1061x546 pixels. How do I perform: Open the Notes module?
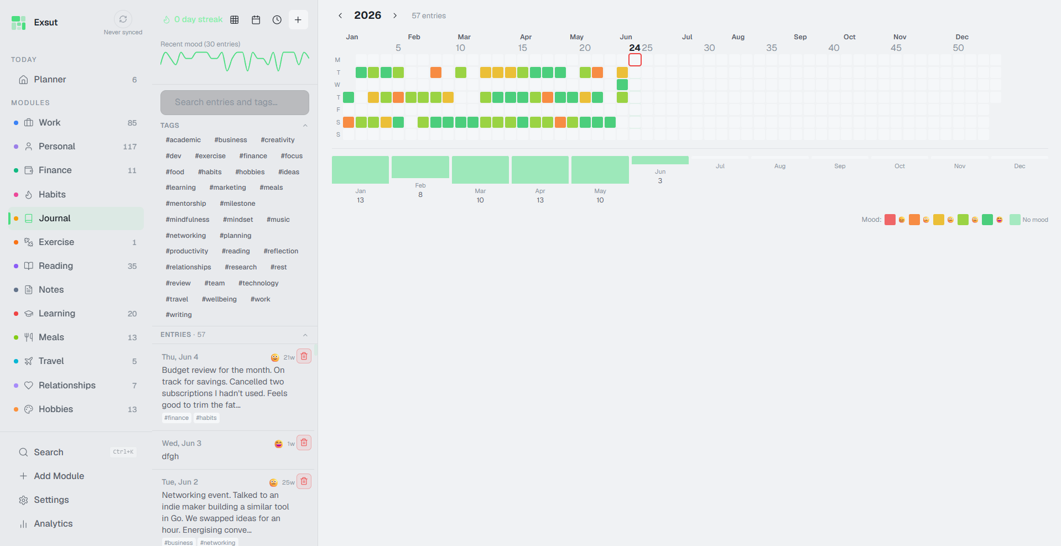pos(76,290)
